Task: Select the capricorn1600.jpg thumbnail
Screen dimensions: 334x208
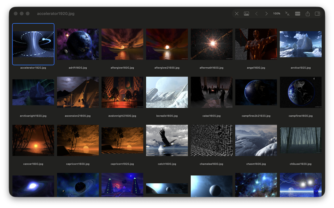Action: tap(78, 140)
